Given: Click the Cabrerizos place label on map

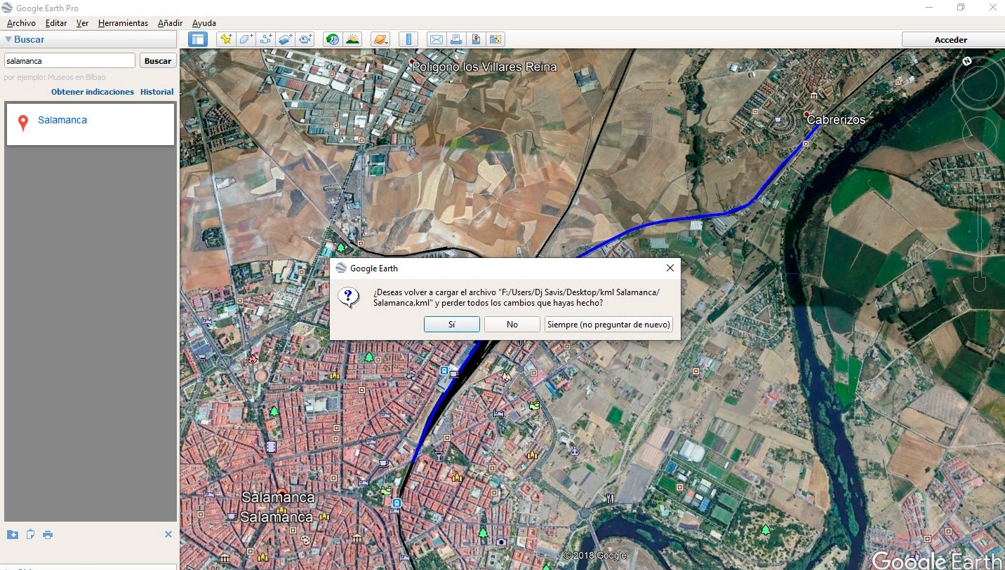Looking at the screenshot, I should [x=836, y=120].
